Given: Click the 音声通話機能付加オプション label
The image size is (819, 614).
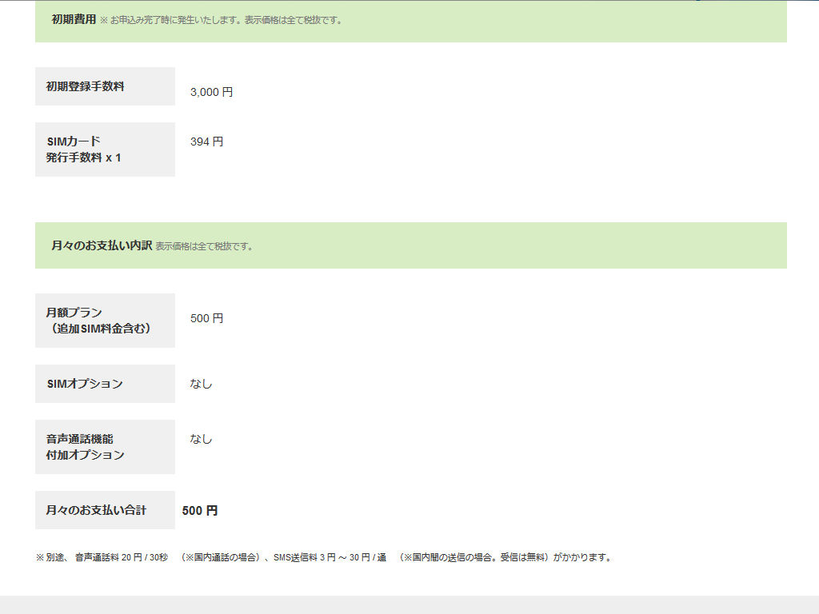Looking at the screenshot, I should (105, 447).
